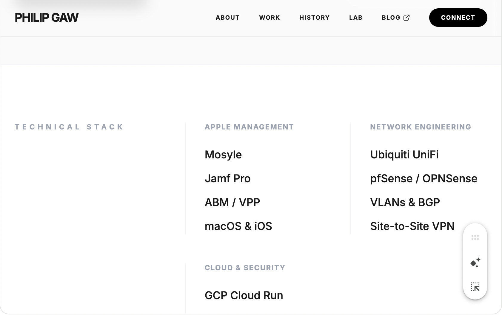Select the Jamf Pro entry
Screen dimensions: 502x315
[227, 178]
